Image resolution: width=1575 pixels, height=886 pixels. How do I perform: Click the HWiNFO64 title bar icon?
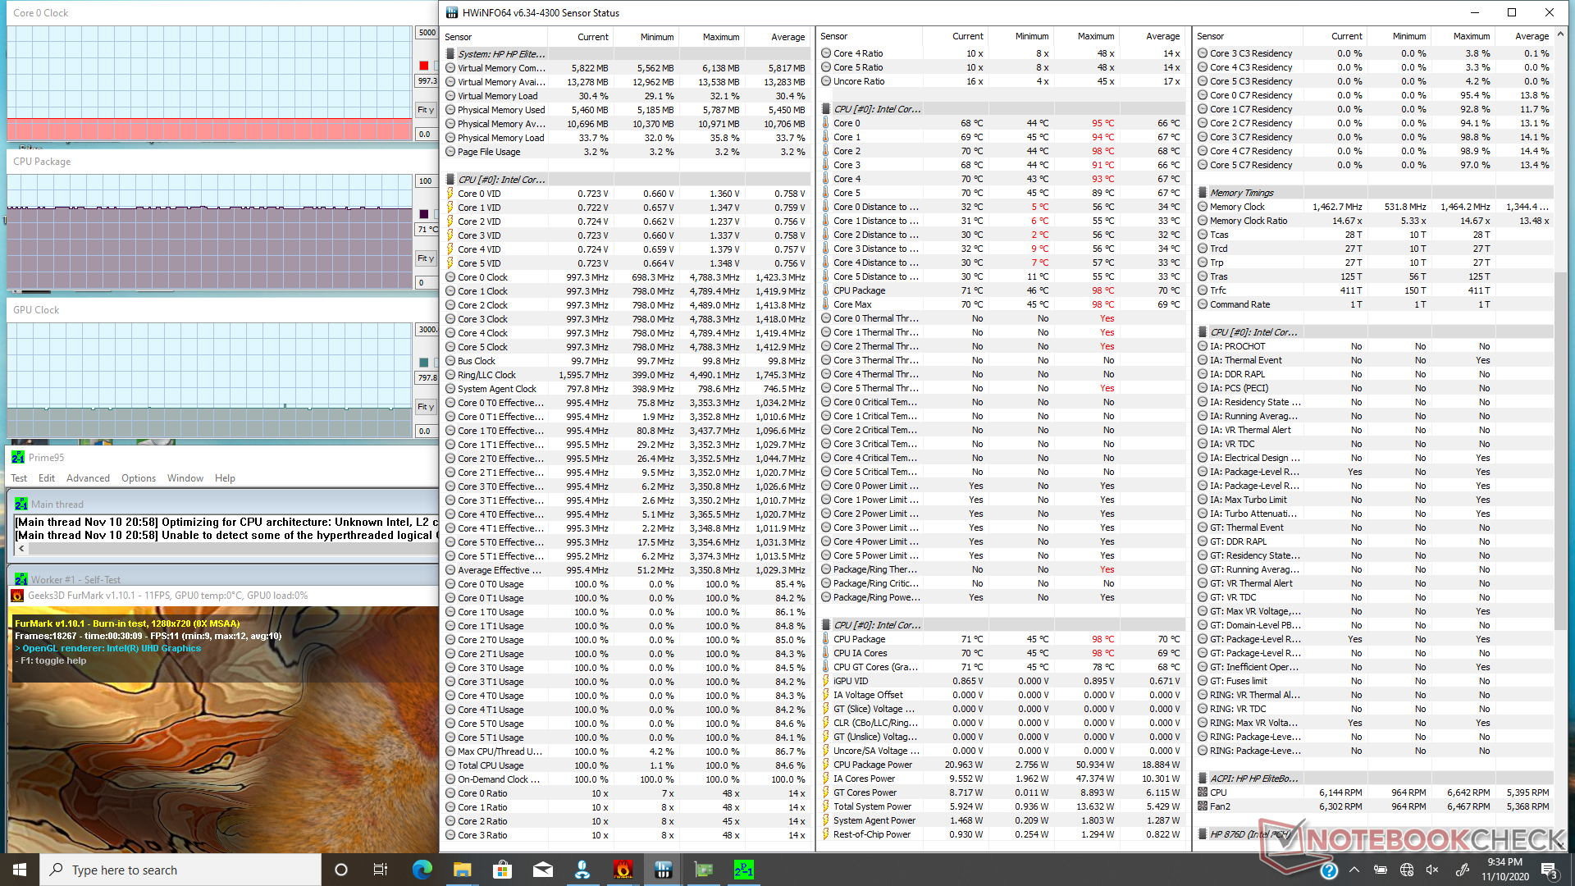pos(451,12)
